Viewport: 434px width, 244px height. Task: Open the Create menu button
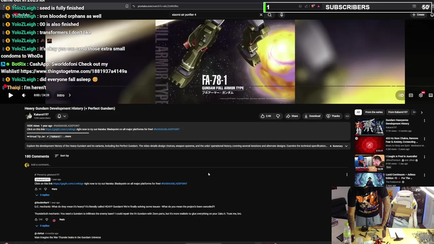pos(418,15)
